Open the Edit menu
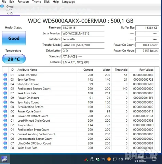 pos(12,2)
